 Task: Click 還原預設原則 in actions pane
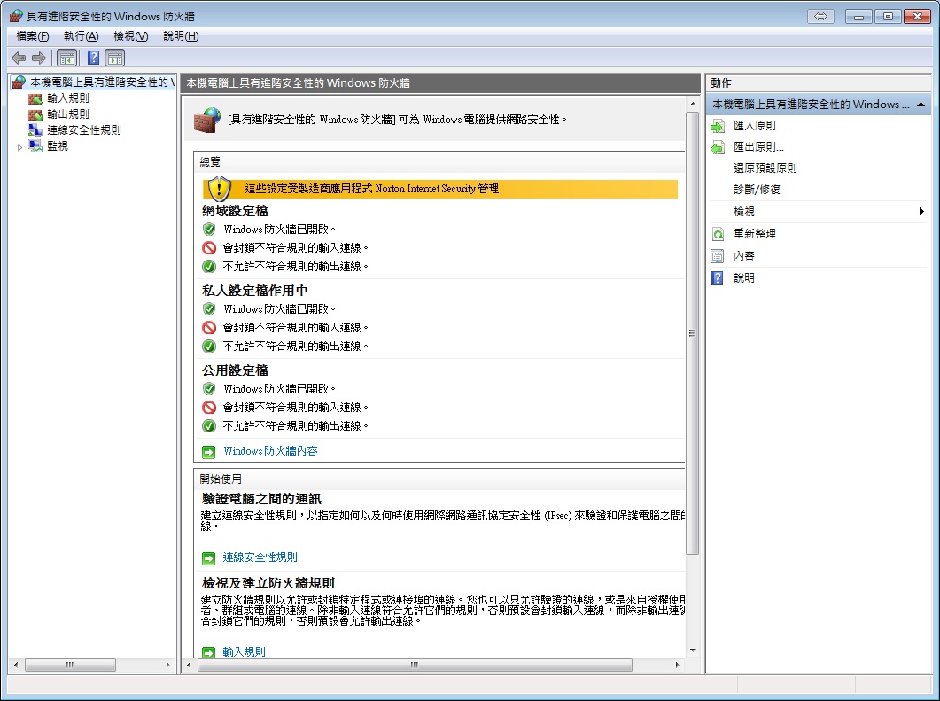[x=765, y=168]
